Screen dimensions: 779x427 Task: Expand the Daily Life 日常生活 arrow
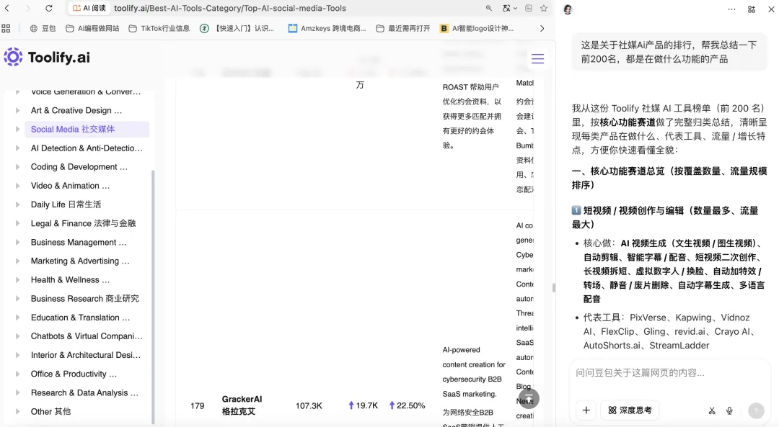(17, 204)
